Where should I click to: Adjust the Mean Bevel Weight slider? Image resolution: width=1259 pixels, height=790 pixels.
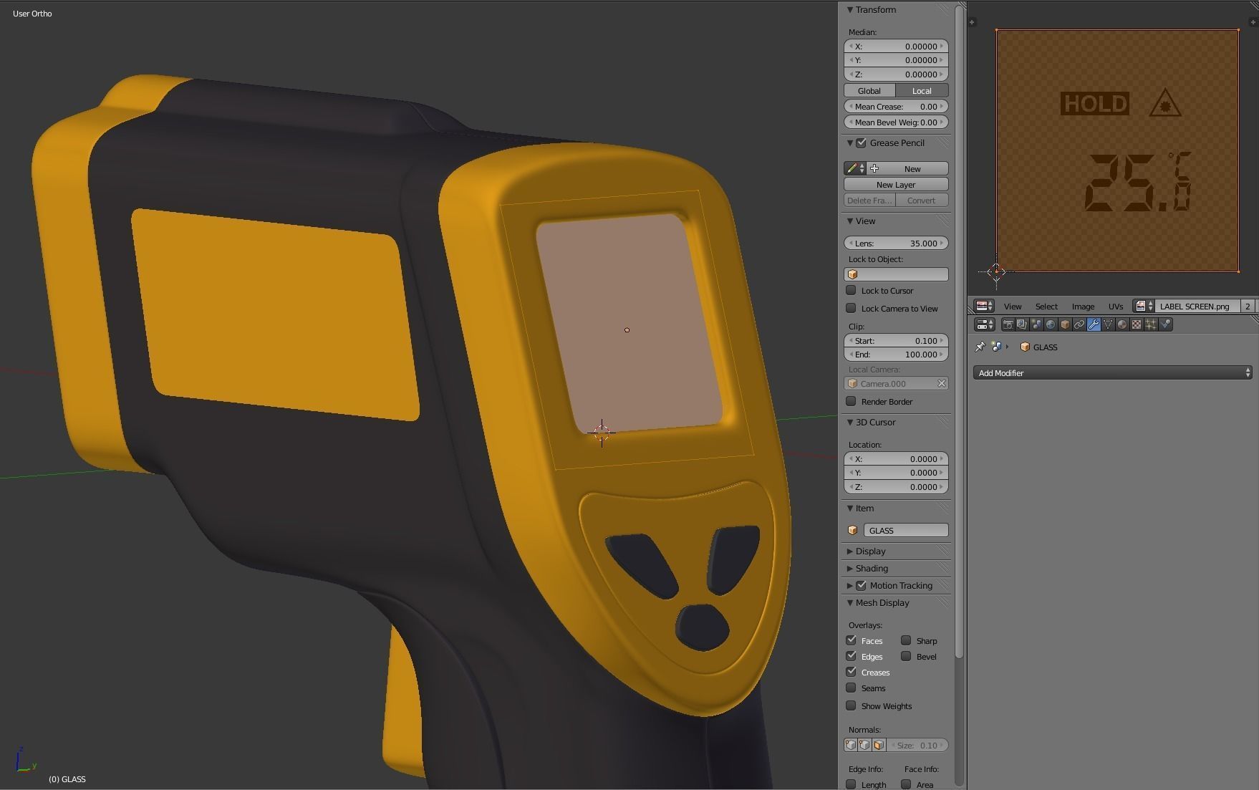pos(896,122)
